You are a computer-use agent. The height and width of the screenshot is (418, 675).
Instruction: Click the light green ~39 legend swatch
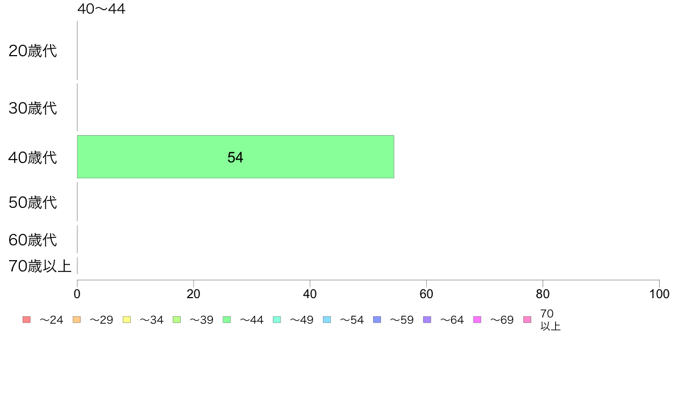pos(177,319)
